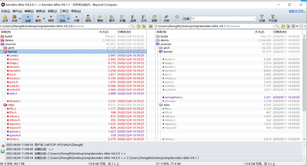Open the filter pattern dropdown arrow
307x166 pixels.
[x=254, y=18]
